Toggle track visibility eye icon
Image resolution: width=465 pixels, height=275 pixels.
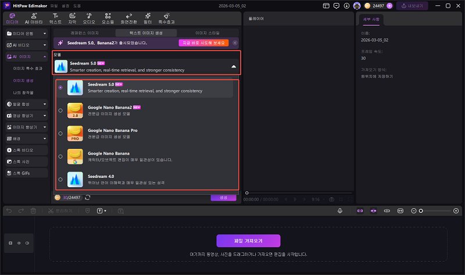click(x=19, y=243)
